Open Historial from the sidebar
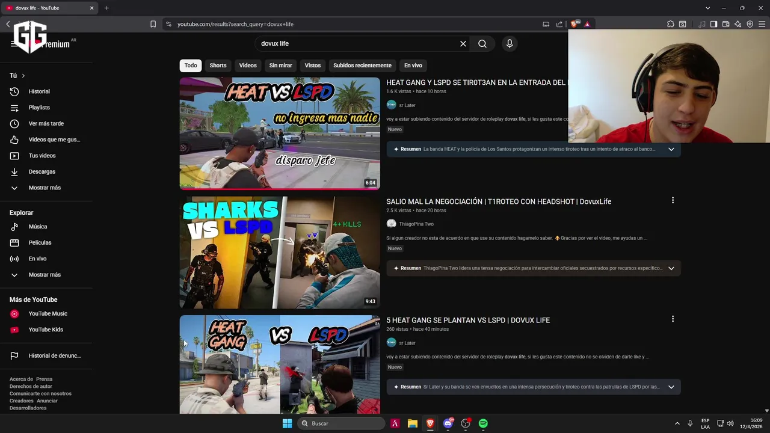The image size is (770, 433). pyautogui.click(x=39, y=91)
